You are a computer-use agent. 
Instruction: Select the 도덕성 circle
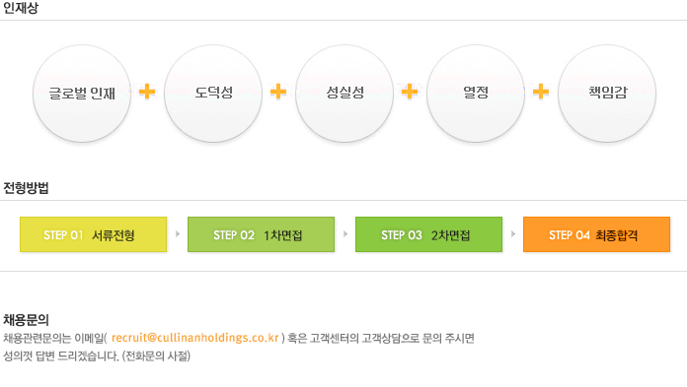(x=213, y=94)
